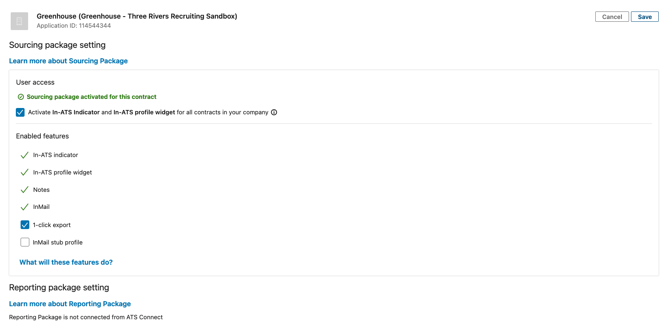Open What will these features do link
671x324 pixels.
(66, 262)
